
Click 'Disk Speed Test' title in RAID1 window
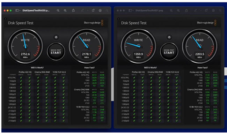tap(134, 23)
